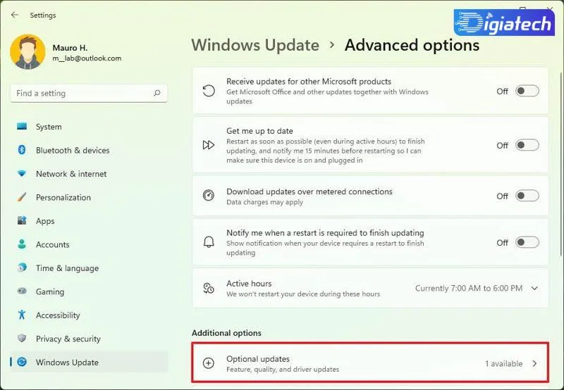Viewport: 564px width, 390px height.
Task: Expand Active hours chevron
Action: [534, 288]
